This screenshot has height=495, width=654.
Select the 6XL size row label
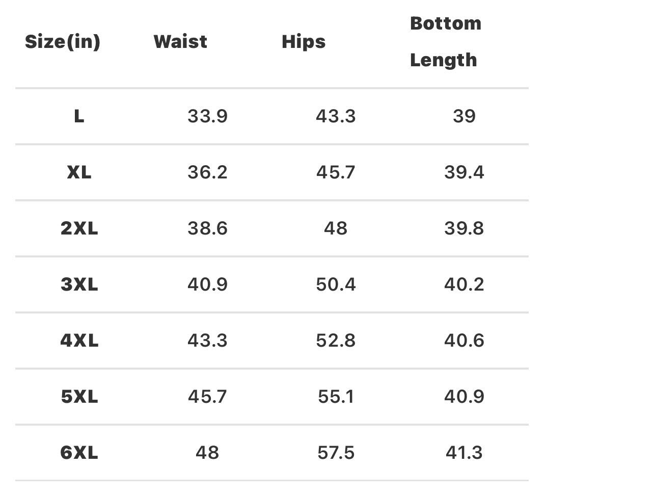pyautogui.click(x=79, y=453)
